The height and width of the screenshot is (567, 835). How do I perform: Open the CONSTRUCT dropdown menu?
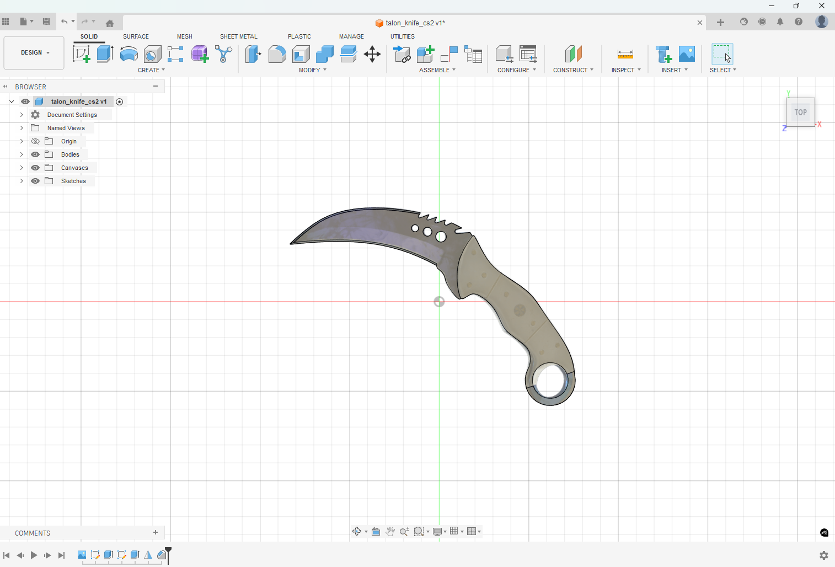tap(573, 70)
